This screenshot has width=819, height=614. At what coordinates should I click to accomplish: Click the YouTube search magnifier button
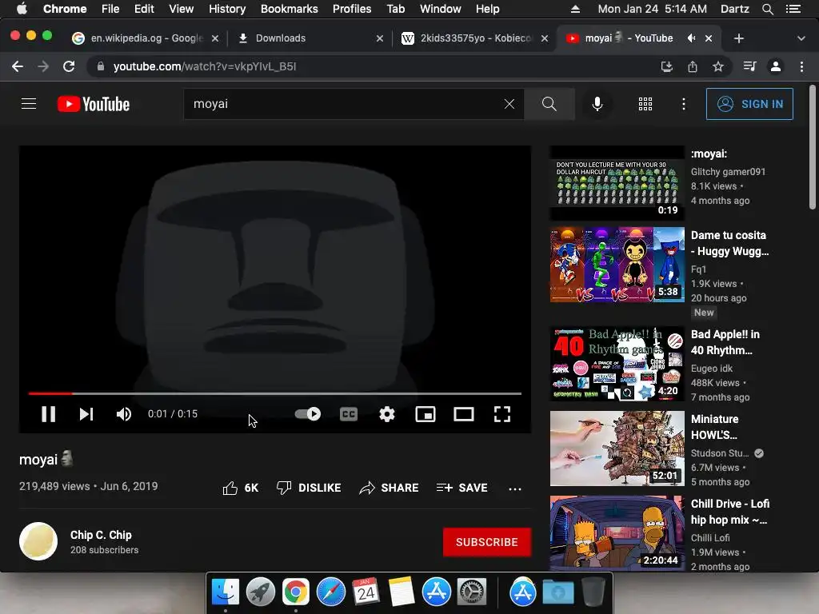[x=549, y=104]
